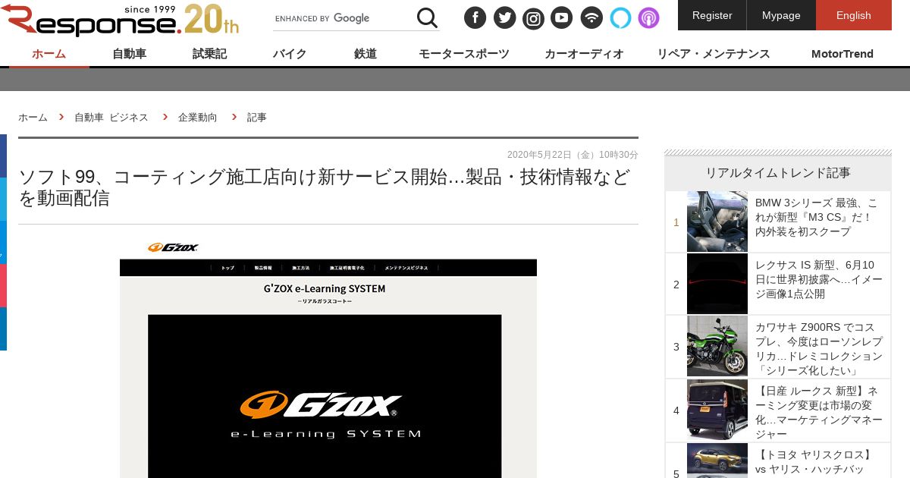Click the 記事 breadcrumb
The width and height of the screenshot is (910, 478).
coord(257,118)
